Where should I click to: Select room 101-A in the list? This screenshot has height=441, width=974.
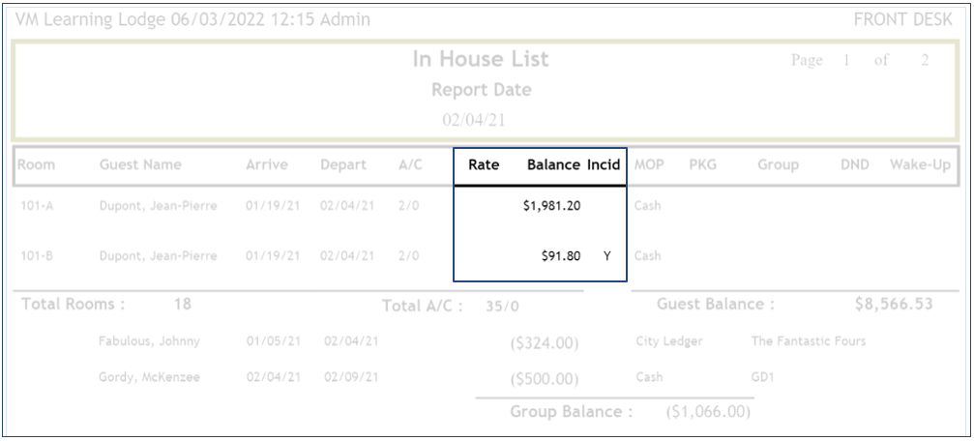tap(37, 206)
